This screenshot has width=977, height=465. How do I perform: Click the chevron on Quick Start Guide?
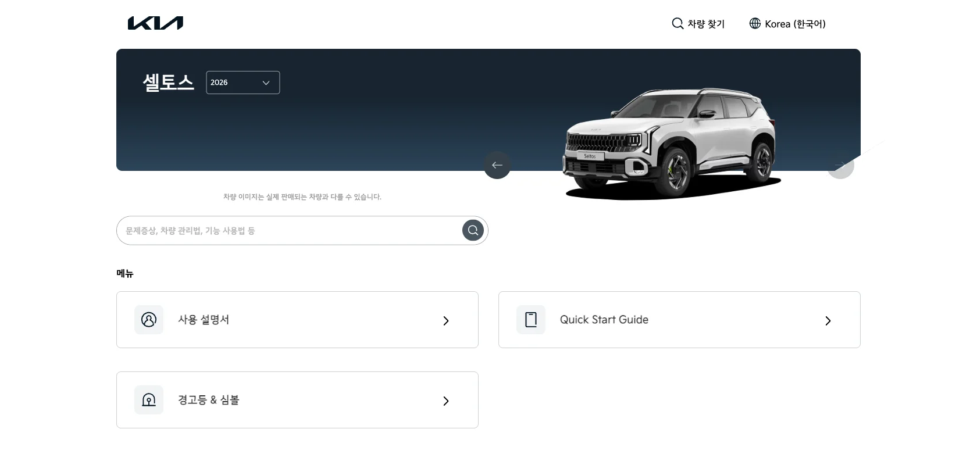pos(828,321)
